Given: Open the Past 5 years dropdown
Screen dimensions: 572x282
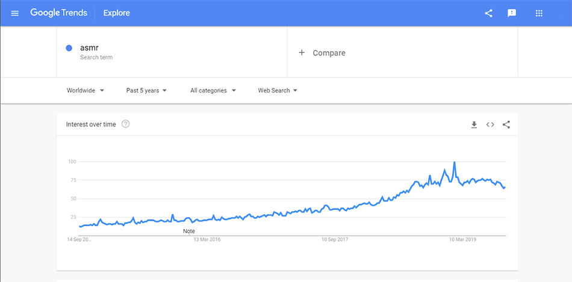Looking at the screenshot, I should 146,90.
